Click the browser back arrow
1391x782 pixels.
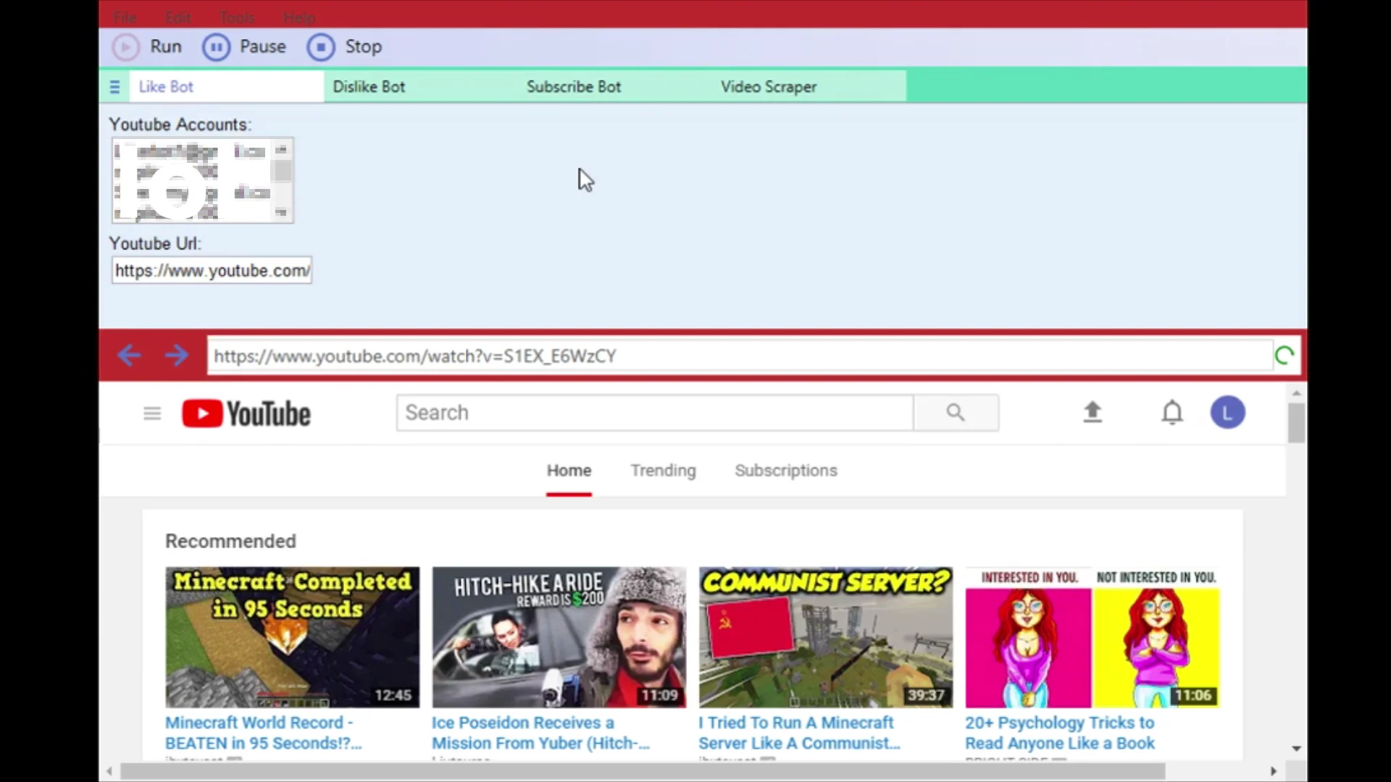(x=129, y=355)
